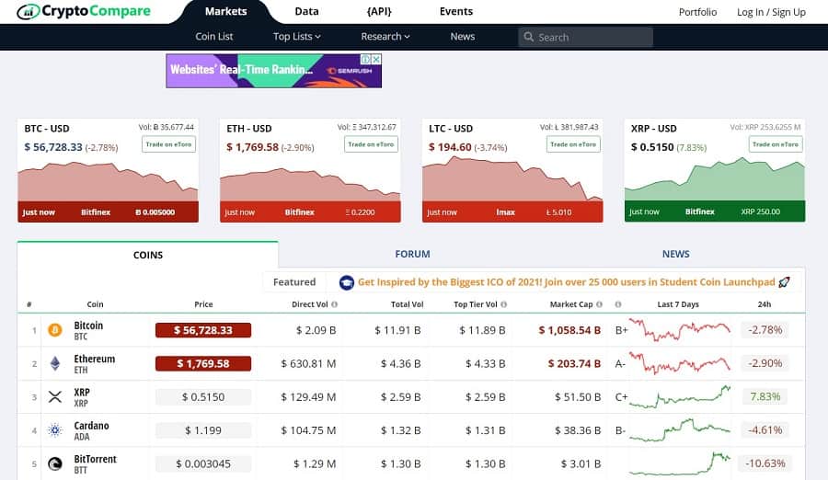Expand the Research dropdown
The width and height of the screenshot is (828, 480).
point(385,37)
